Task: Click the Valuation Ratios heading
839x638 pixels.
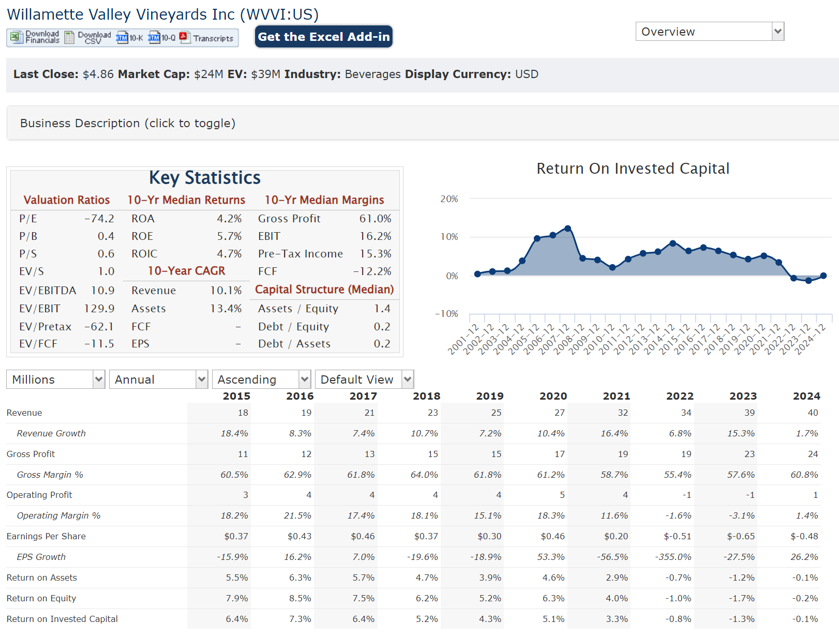Action: (x=67, y=200)
